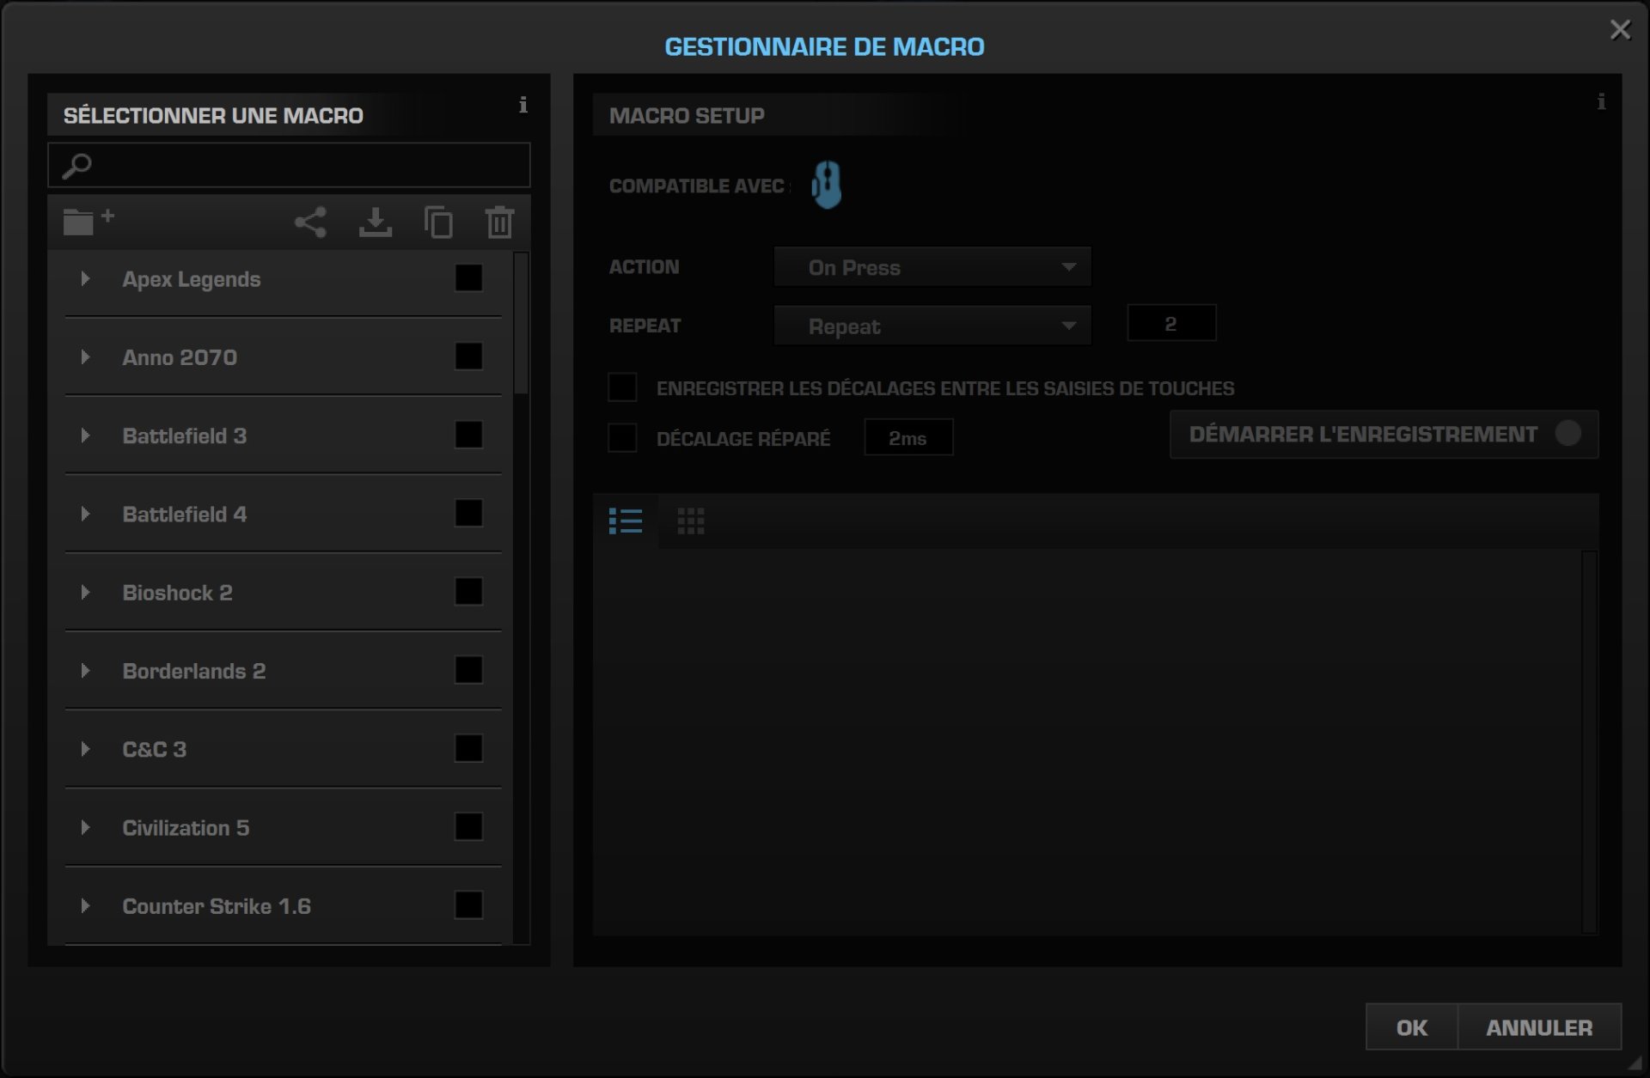Viewport: 1650px width, 1078px height.
Task: Expand the Battlefield 3 folder arrow
Action: pyautogui.click(x=85, y=435)
